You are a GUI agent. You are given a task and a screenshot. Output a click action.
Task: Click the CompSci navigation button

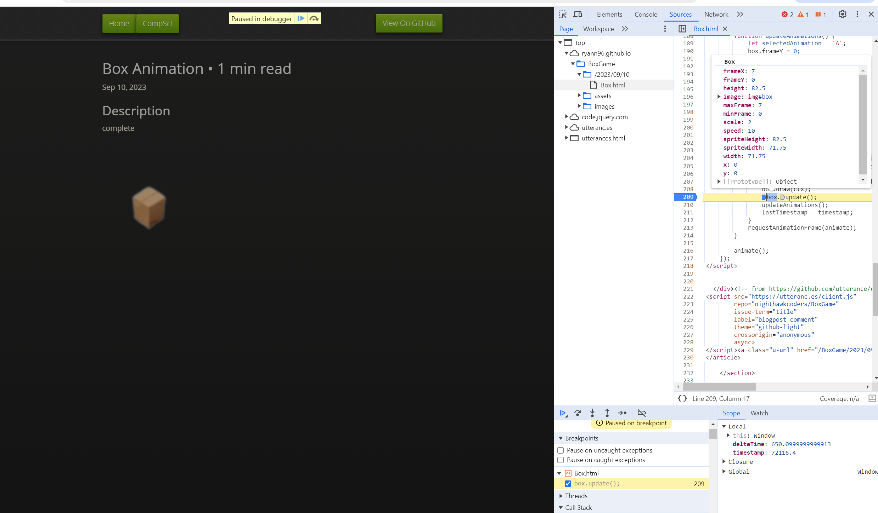157,24
